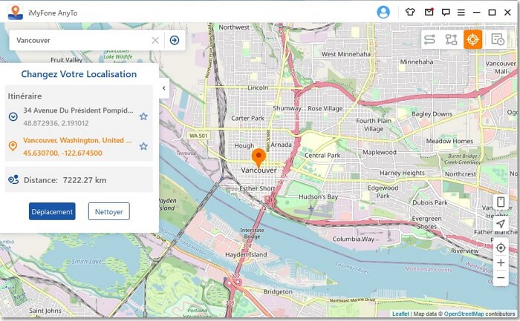Open the user account profile icon

(x=383, y=12)
